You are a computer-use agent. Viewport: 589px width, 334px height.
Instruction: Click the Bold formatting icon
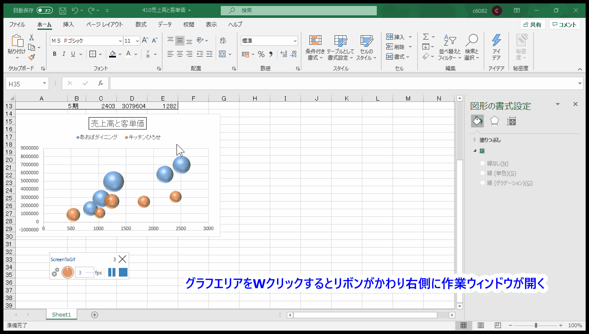click(55, 54)
